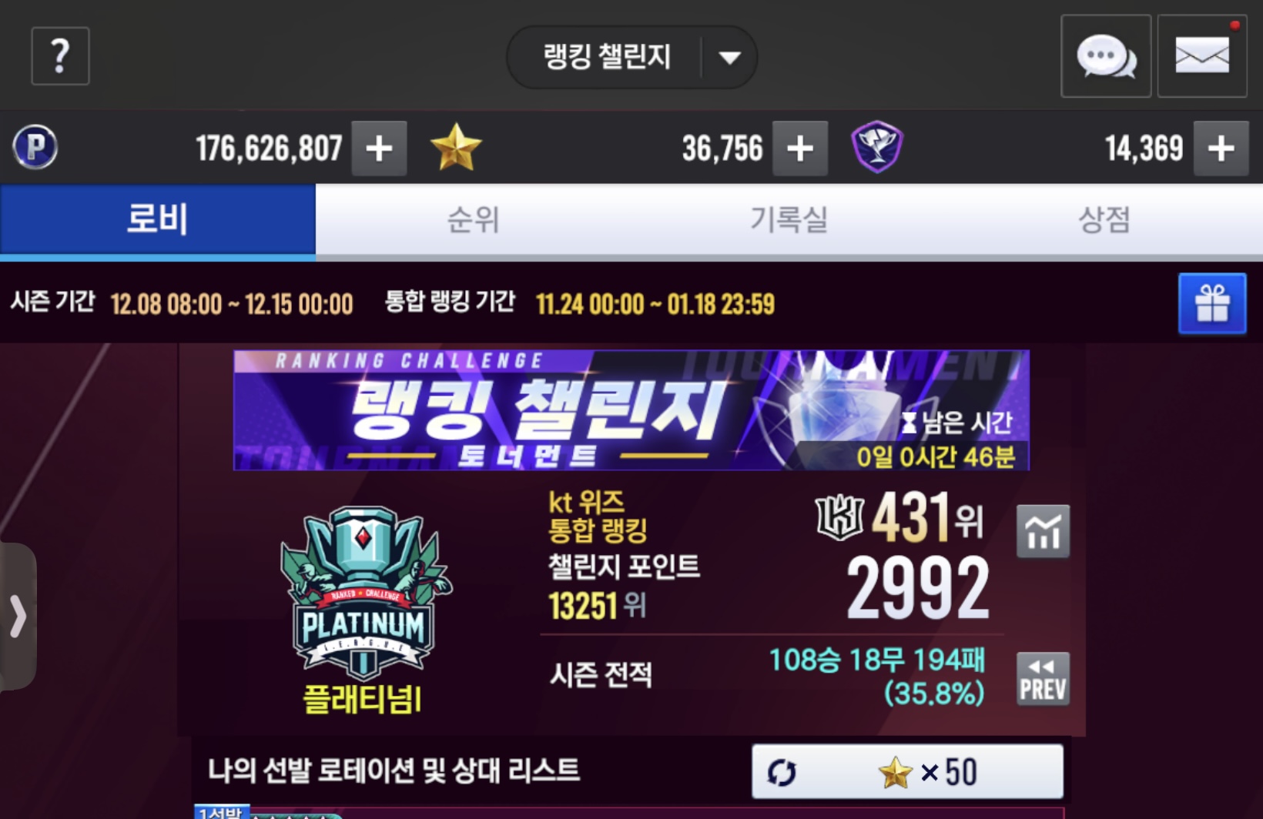Click the gold star currency icon

pyautogui.click(x=456, y=147)
